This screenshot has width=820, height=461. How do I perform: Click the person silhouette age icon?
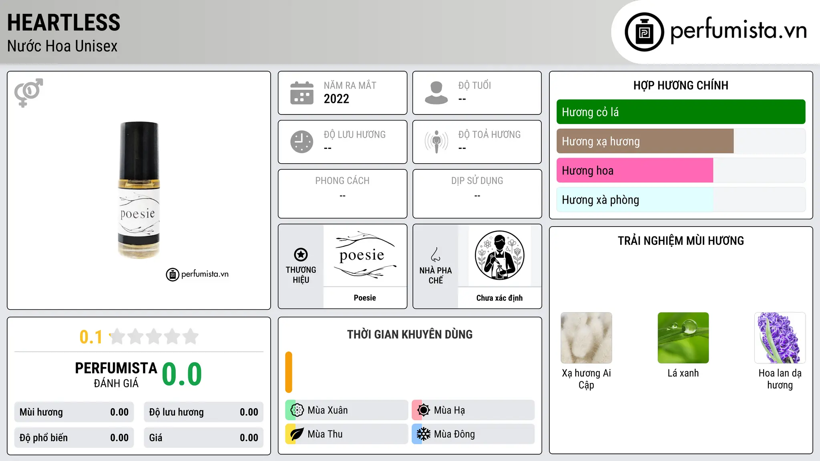point(436,93)
